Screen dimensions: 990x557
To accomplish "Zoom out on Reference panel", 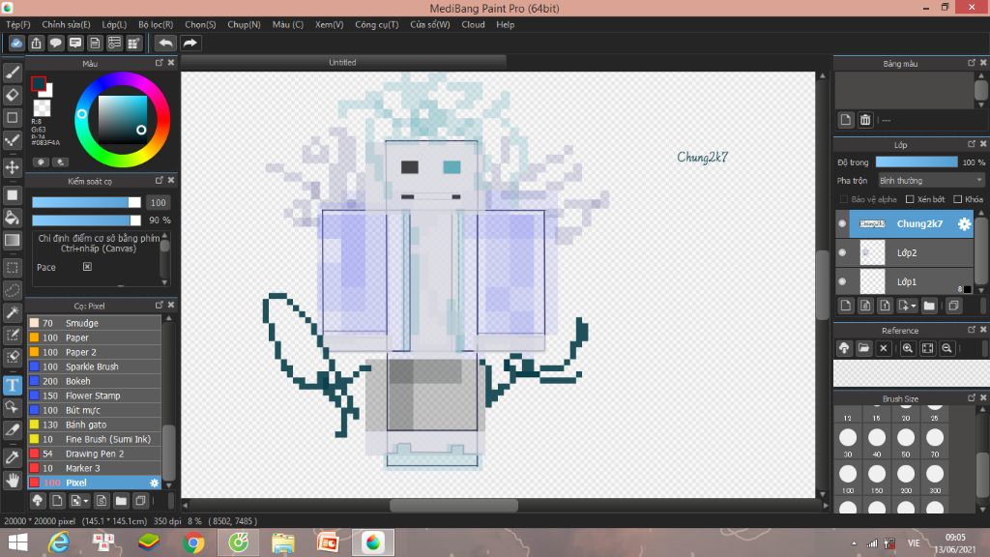I will click(x=946, y=348).
